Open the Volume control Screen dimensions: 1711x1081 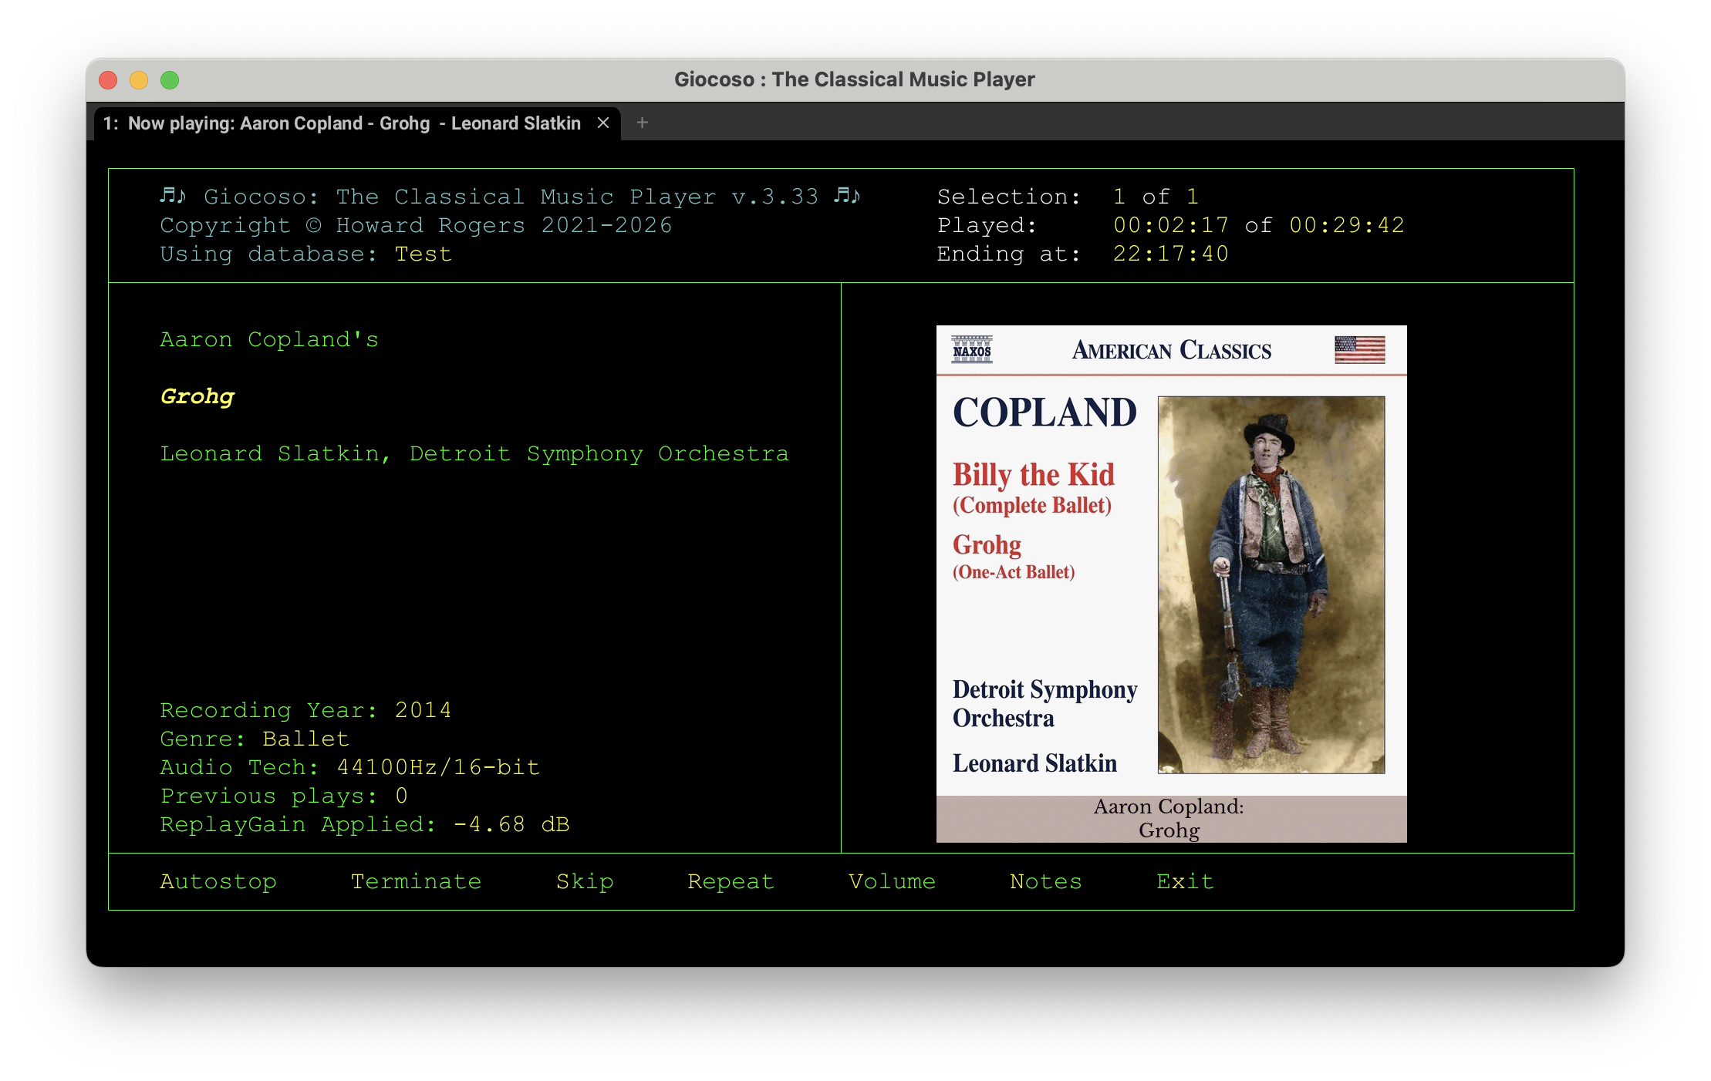(x=892, y=881)
